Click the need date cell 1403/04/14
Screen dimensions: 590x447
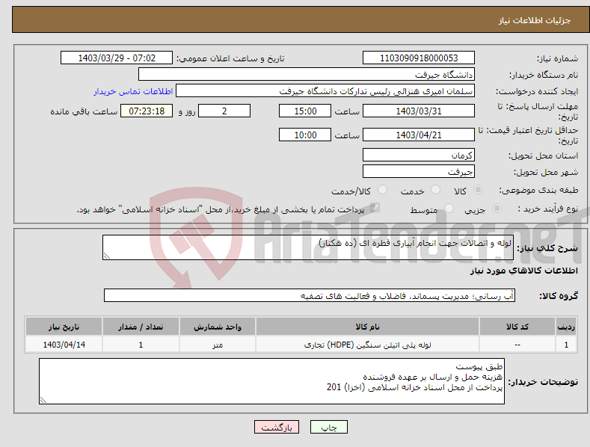tap(64, 345)
